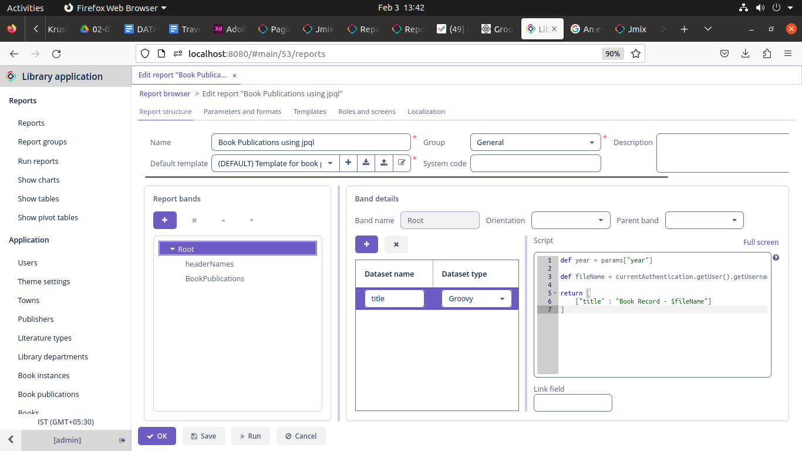
Task: Open Activities overview
Action: 25,8
